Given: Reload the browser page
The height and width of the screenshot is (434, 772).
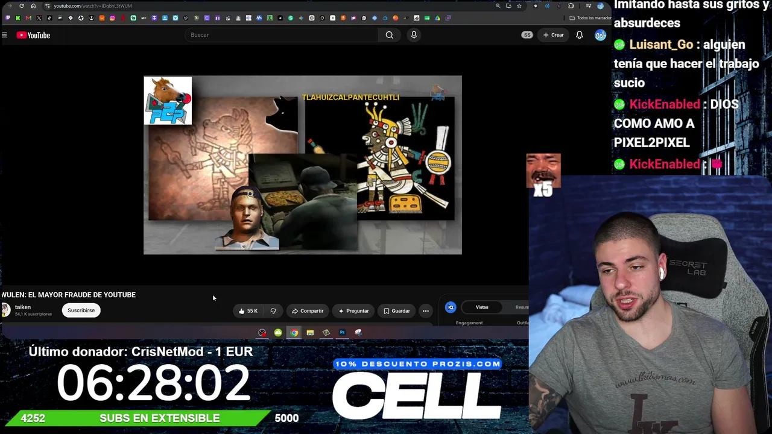Looking at the screenshot, I should pos(22,6).
